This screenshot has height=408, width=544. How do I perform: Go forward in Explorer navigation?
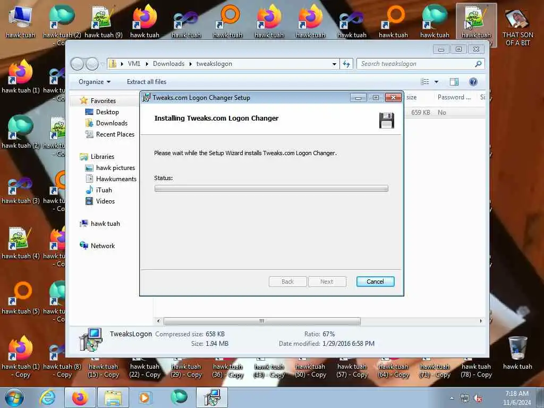(x=92, y=64)
